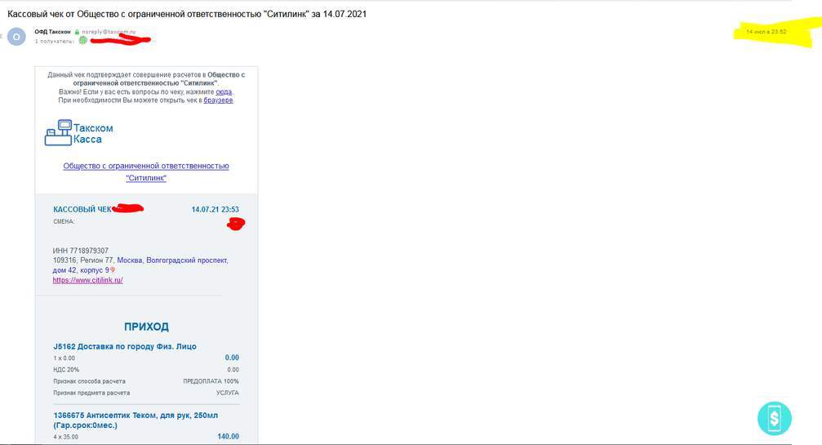The height and width of the screenshot is (445, 822).
Task: Select the J5162 Доставка по городу item
Action: coord(124,346)
